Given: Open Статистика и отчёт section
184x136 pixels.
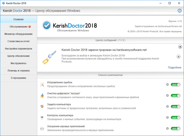Looking at the screenshot, I should coord(18,41).
